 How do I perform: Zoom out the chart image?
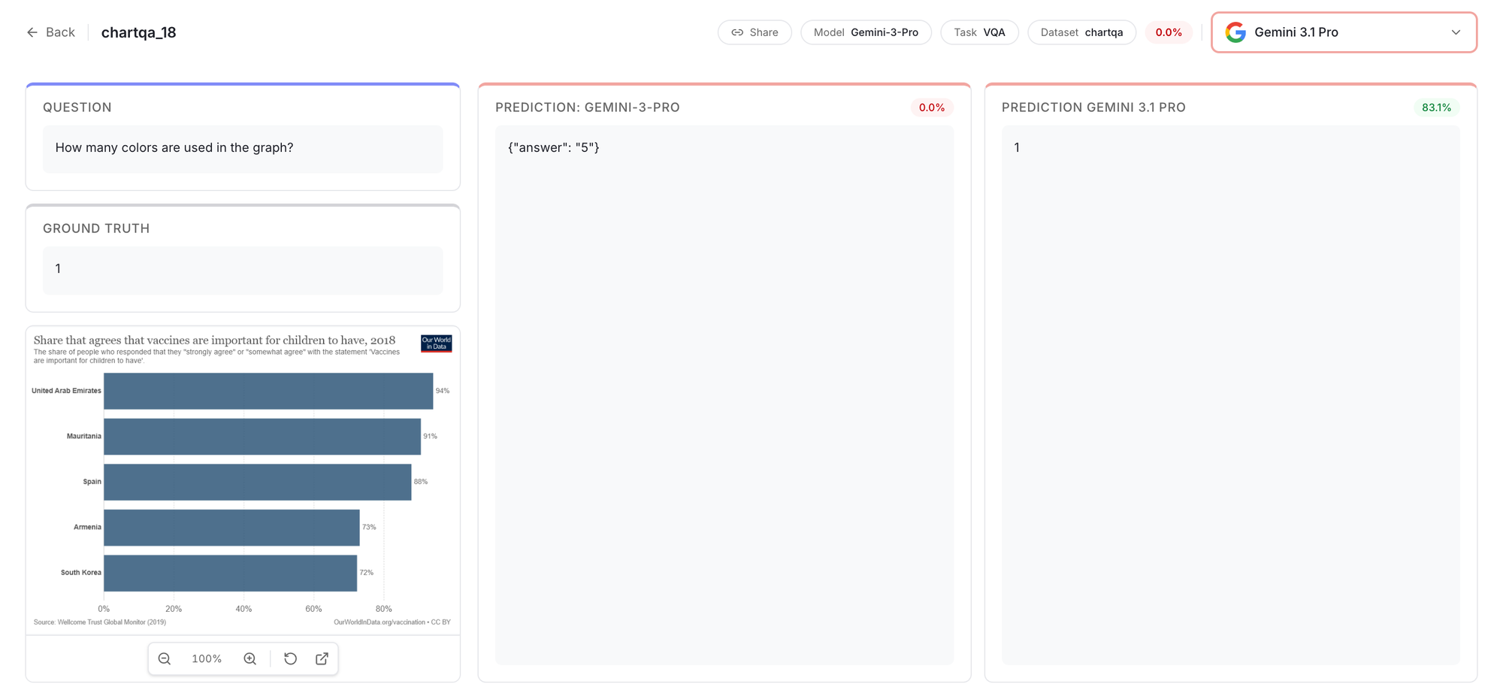165,659
